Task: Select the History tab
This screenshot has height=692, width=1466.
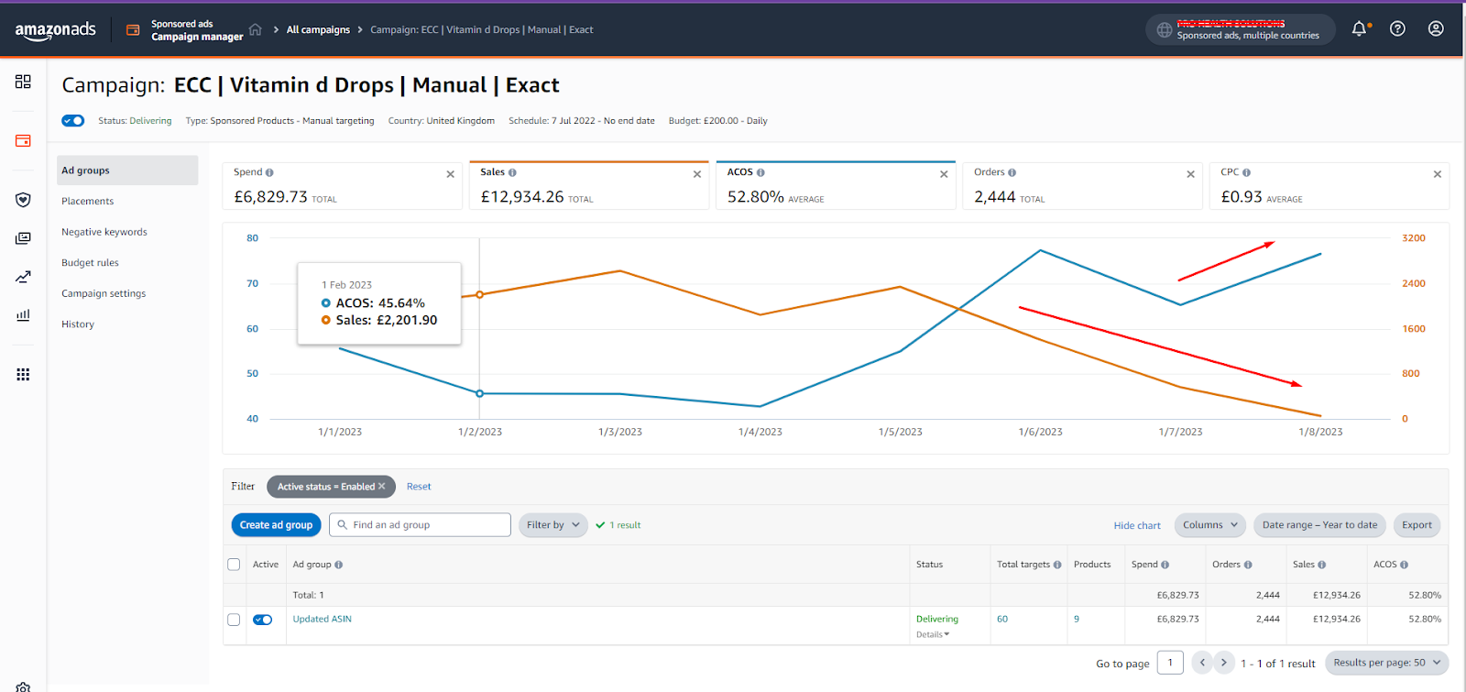Action: pyautogui.click(x=78, y=324)
